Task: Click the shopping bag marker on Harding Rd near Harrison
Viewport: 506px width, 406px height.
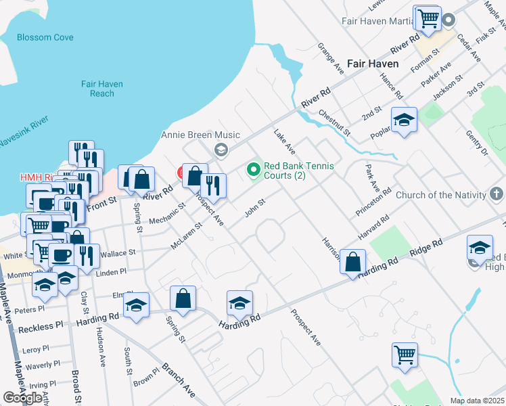Action: (x=352, y=263)
